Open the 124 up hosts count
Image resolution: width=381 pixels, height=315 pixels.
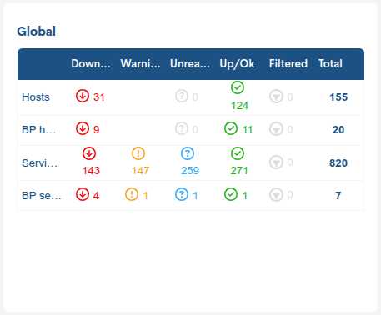(x=239, y=106)
